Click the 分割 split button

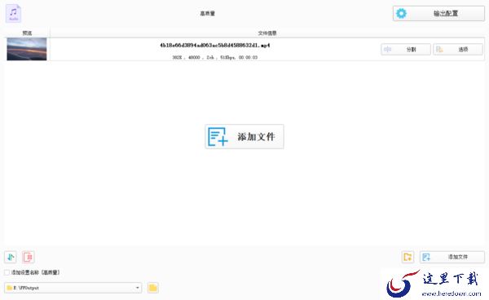pyautogui.click(x=406, y=49)
